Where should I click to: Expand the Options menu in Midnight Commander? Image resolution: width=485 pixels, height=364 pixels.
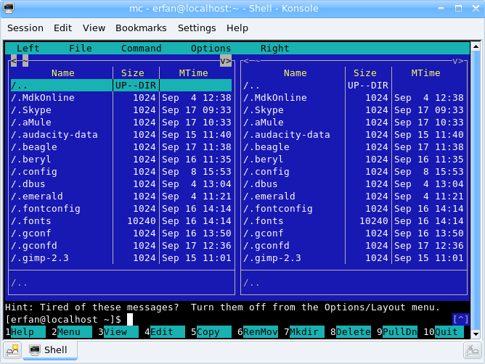(x=211, y=49)
